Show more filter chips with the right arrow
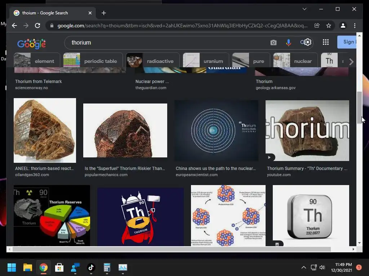The width and height of the screenshot is (369, 276). [351, 62]
